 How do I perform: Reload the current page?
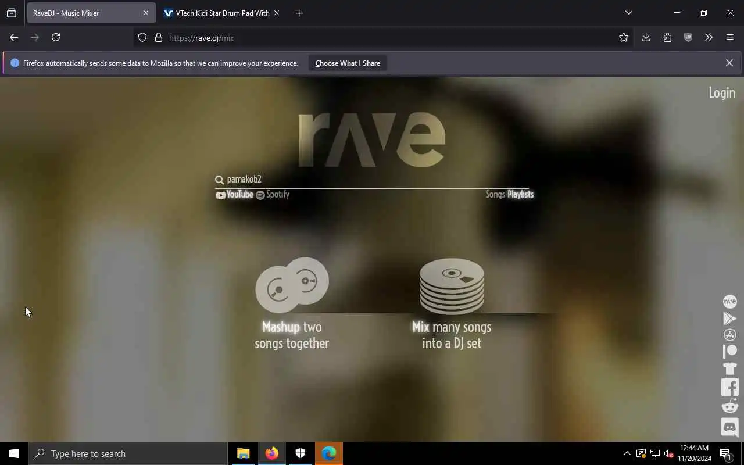point(56,37)
